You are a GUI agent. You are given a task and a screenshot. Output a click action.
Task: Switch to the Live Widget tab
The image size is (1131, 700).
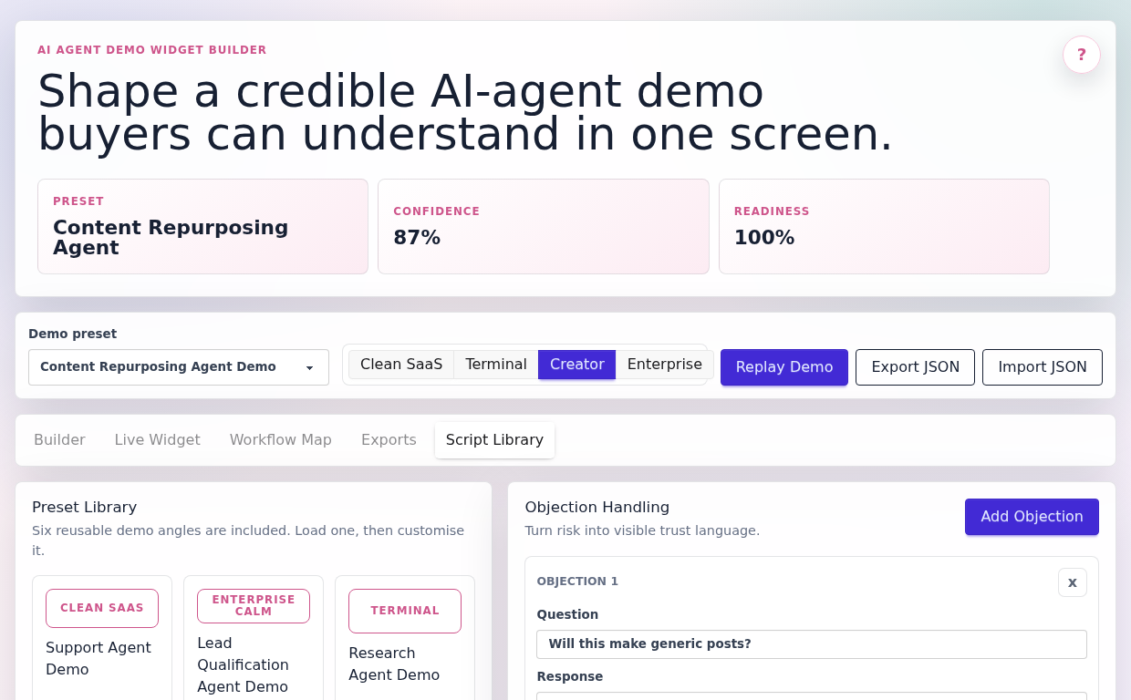pyautogui.click(x=158, y=440)
